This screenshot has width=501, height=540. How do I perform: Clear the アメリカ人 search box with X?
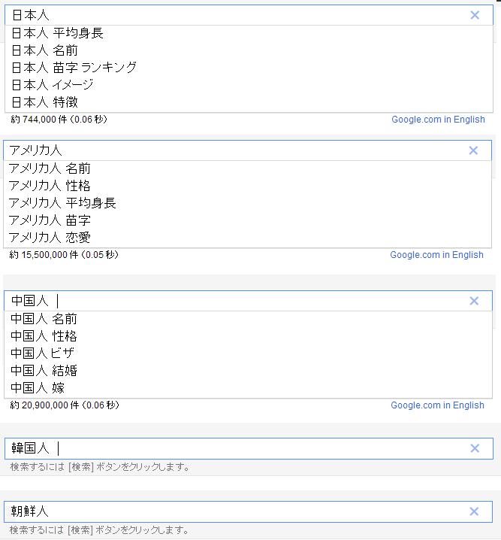[x=473, y=150]
